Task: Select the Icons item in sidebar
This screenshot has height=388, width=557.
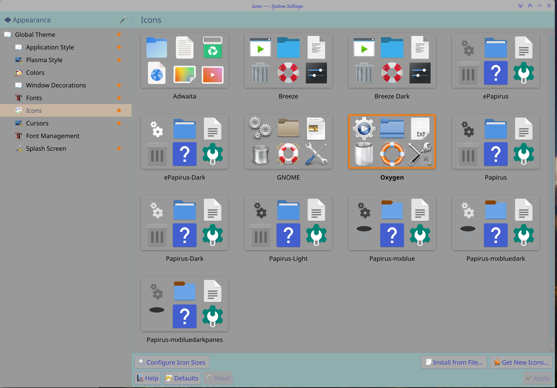Action: pyautogui.click(x=66, y=110)
